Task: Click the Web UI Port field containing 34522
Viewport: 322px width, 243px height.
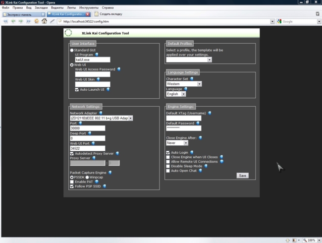Action: tap(88, 148)
